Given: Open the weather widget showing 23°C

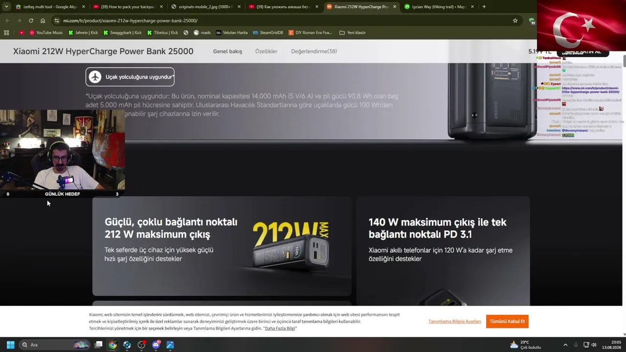Looking at the screenshot, I should click(x=525, y=345).
